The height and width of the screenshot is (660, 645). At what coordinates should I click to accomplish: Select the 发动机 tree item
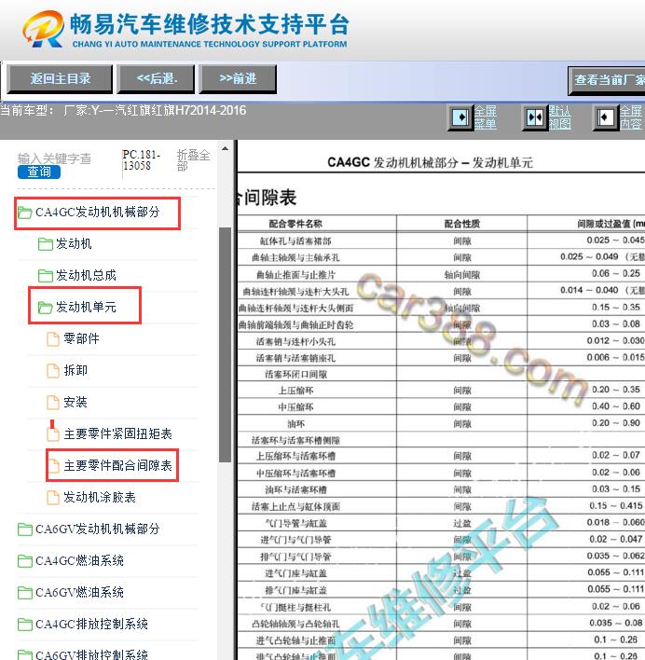pyautogui.click(x=74, y=243)
